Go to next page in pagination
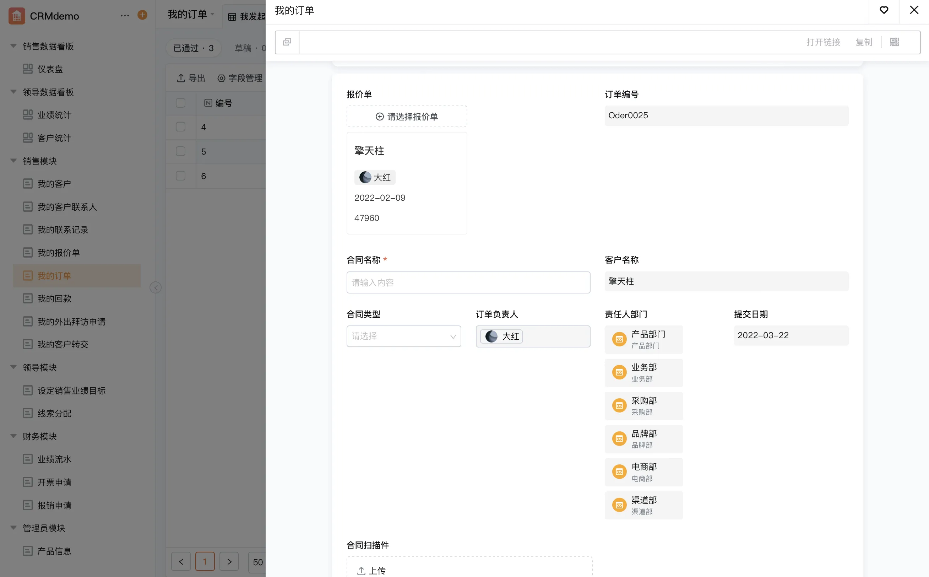Image resolution: width=929 pixels, height=577 pixels. [229, 562]
